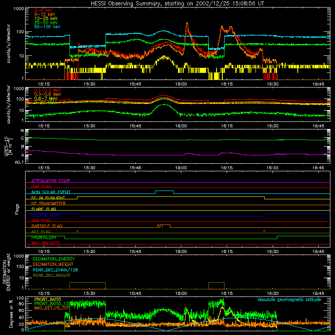Click the 16:00 tick label under the Flags panel

pyautogui.click(x=181, y=252)
